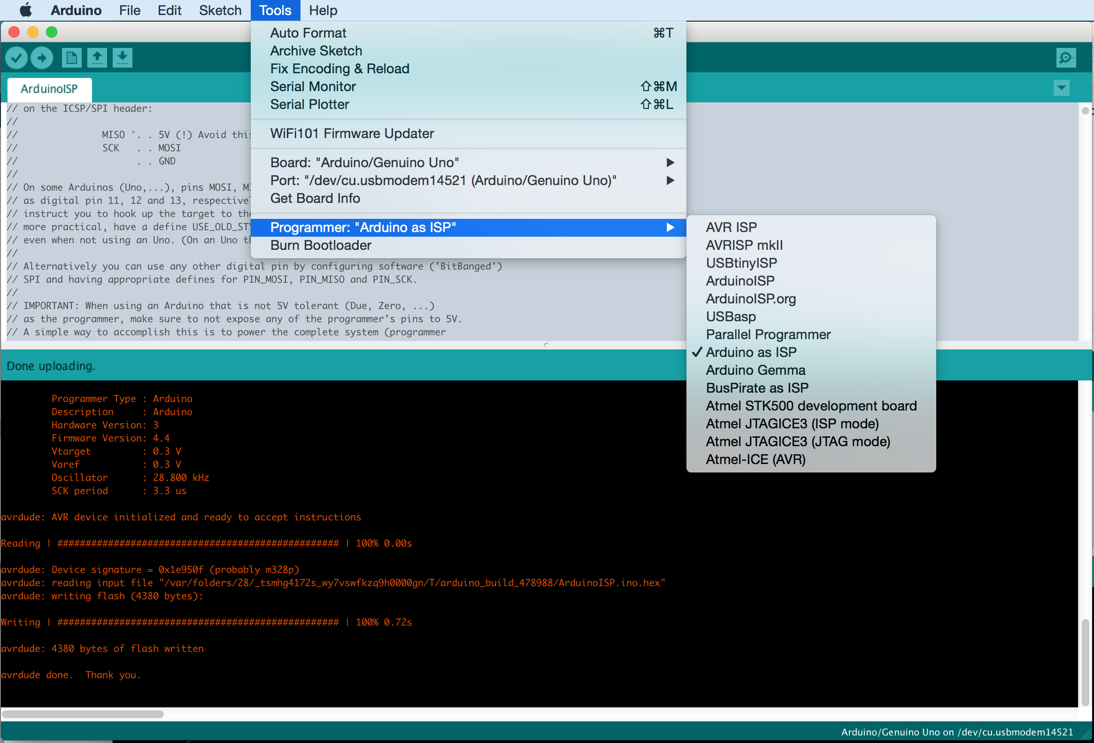Launch WiFi101 Firmware Updater
Screen dimensions: 1094x743
469,134
